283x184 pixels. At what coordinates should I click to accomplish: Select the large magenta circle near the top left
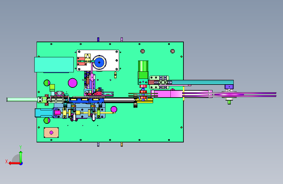click(72, 83)
